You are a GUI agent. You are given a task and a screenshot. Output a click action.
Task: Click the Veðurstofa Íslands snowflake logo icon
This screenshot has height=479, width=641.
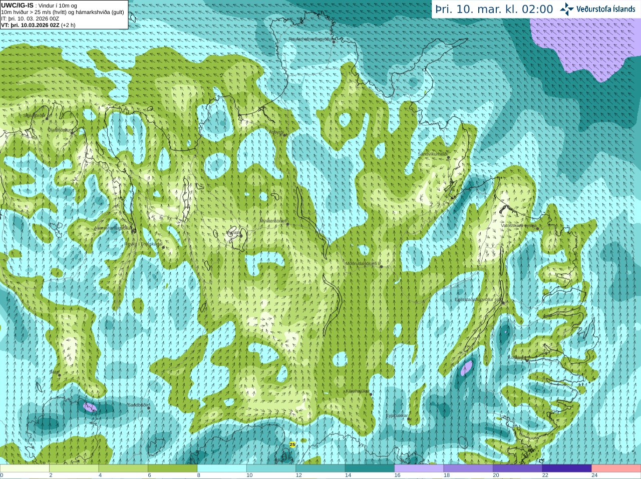pyautogui.click(x=567, y=9)
